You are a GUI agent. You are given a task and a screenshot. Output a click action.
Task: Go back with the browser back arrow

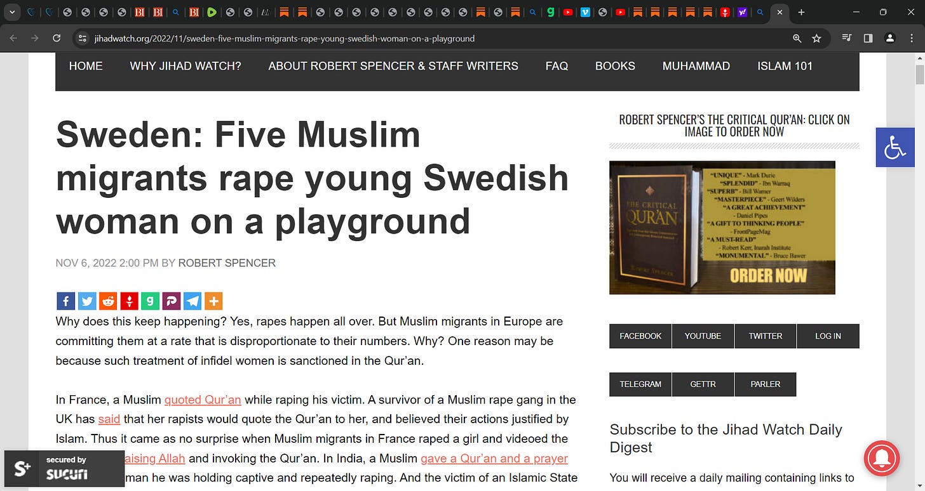[x=13, y=38]
